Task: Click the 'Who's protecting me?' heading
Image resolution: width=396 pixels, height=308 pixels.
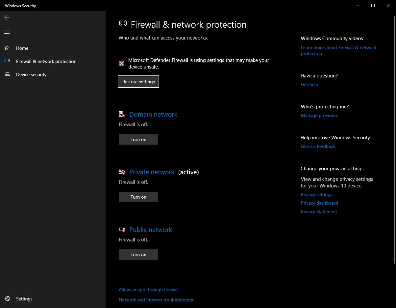Action: (325, 107)
